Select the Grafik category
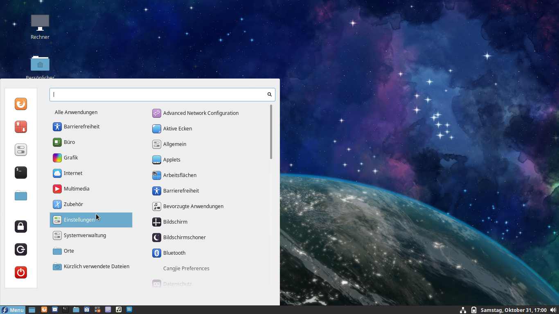This screenshot has width=559, height=314. pos(91,158)
